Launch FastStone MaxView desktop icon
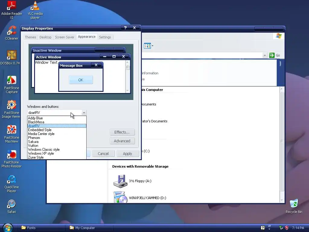 [x=12, y=134]
